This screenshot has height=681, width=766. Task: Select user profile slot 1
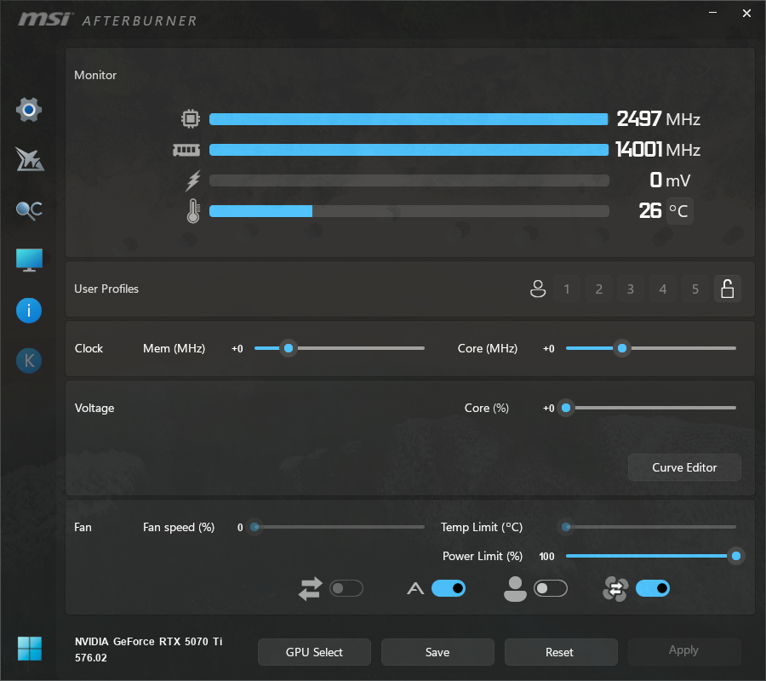tap(567, 289)
